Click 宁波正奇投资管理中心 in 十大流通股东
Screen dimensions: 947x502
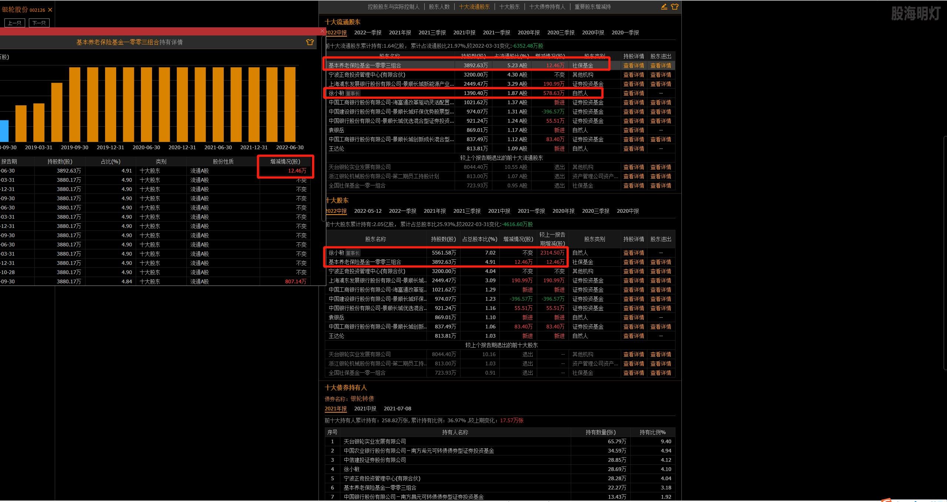click(367, 75)
